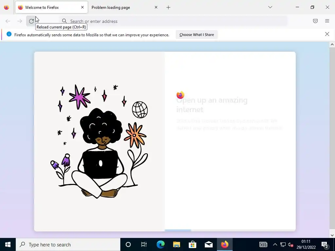Click the search magnifier icon in address bar
335x251 pixels.
(x=64, y=21)
